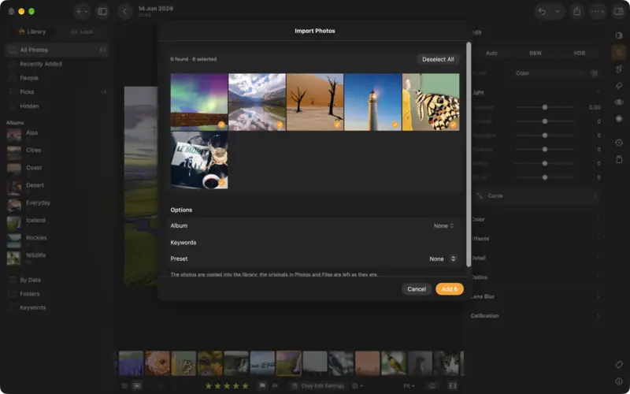
Task: Click the flag icon next to the stars
Action: click(262, 385)
